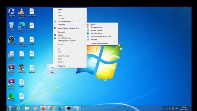Select the highlighted file below the context menu
Image resolution: width=197 pixels, height=111 pixels.
52,69
